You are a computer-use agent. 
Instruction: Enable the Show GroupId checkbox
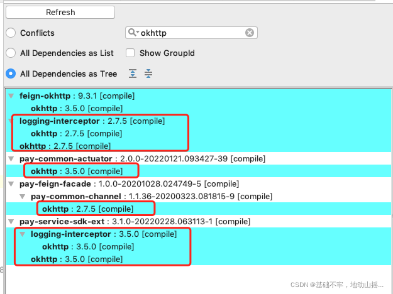pyautogui.click(x=130, y=53)
